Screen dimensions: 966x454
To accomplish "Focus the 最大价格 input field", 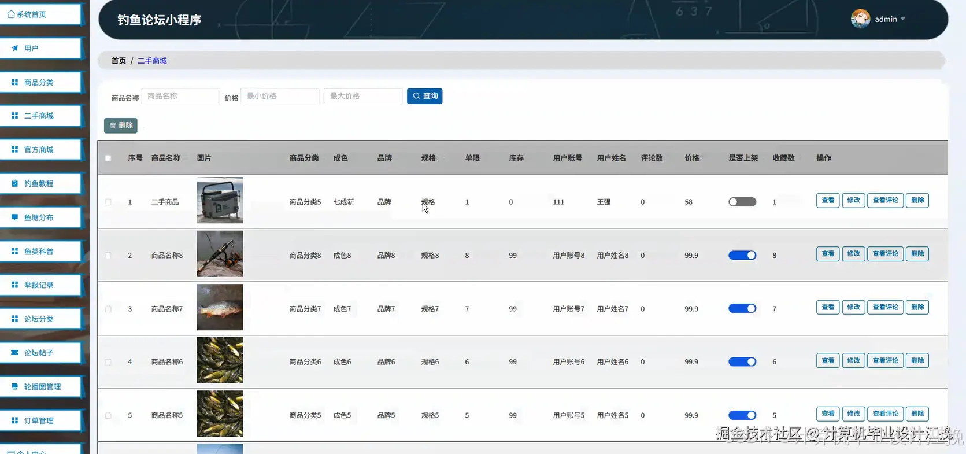I will [x=363, y=96].
